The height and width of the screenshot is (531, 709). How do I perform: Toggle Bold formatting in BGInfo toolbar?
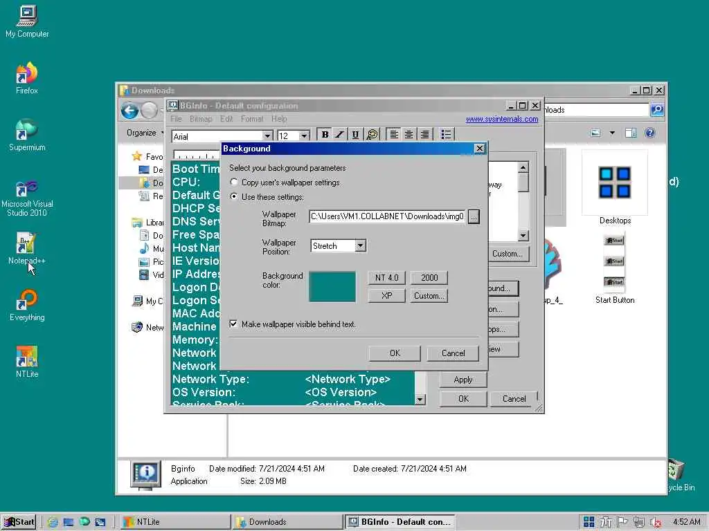325,135
